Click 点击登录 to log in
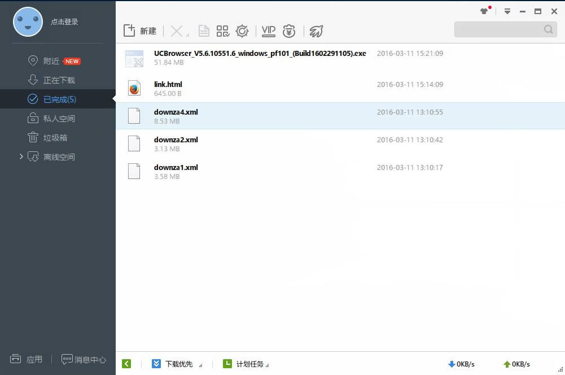Viewport: 565px width, 375px height. (x=64, y=22)
